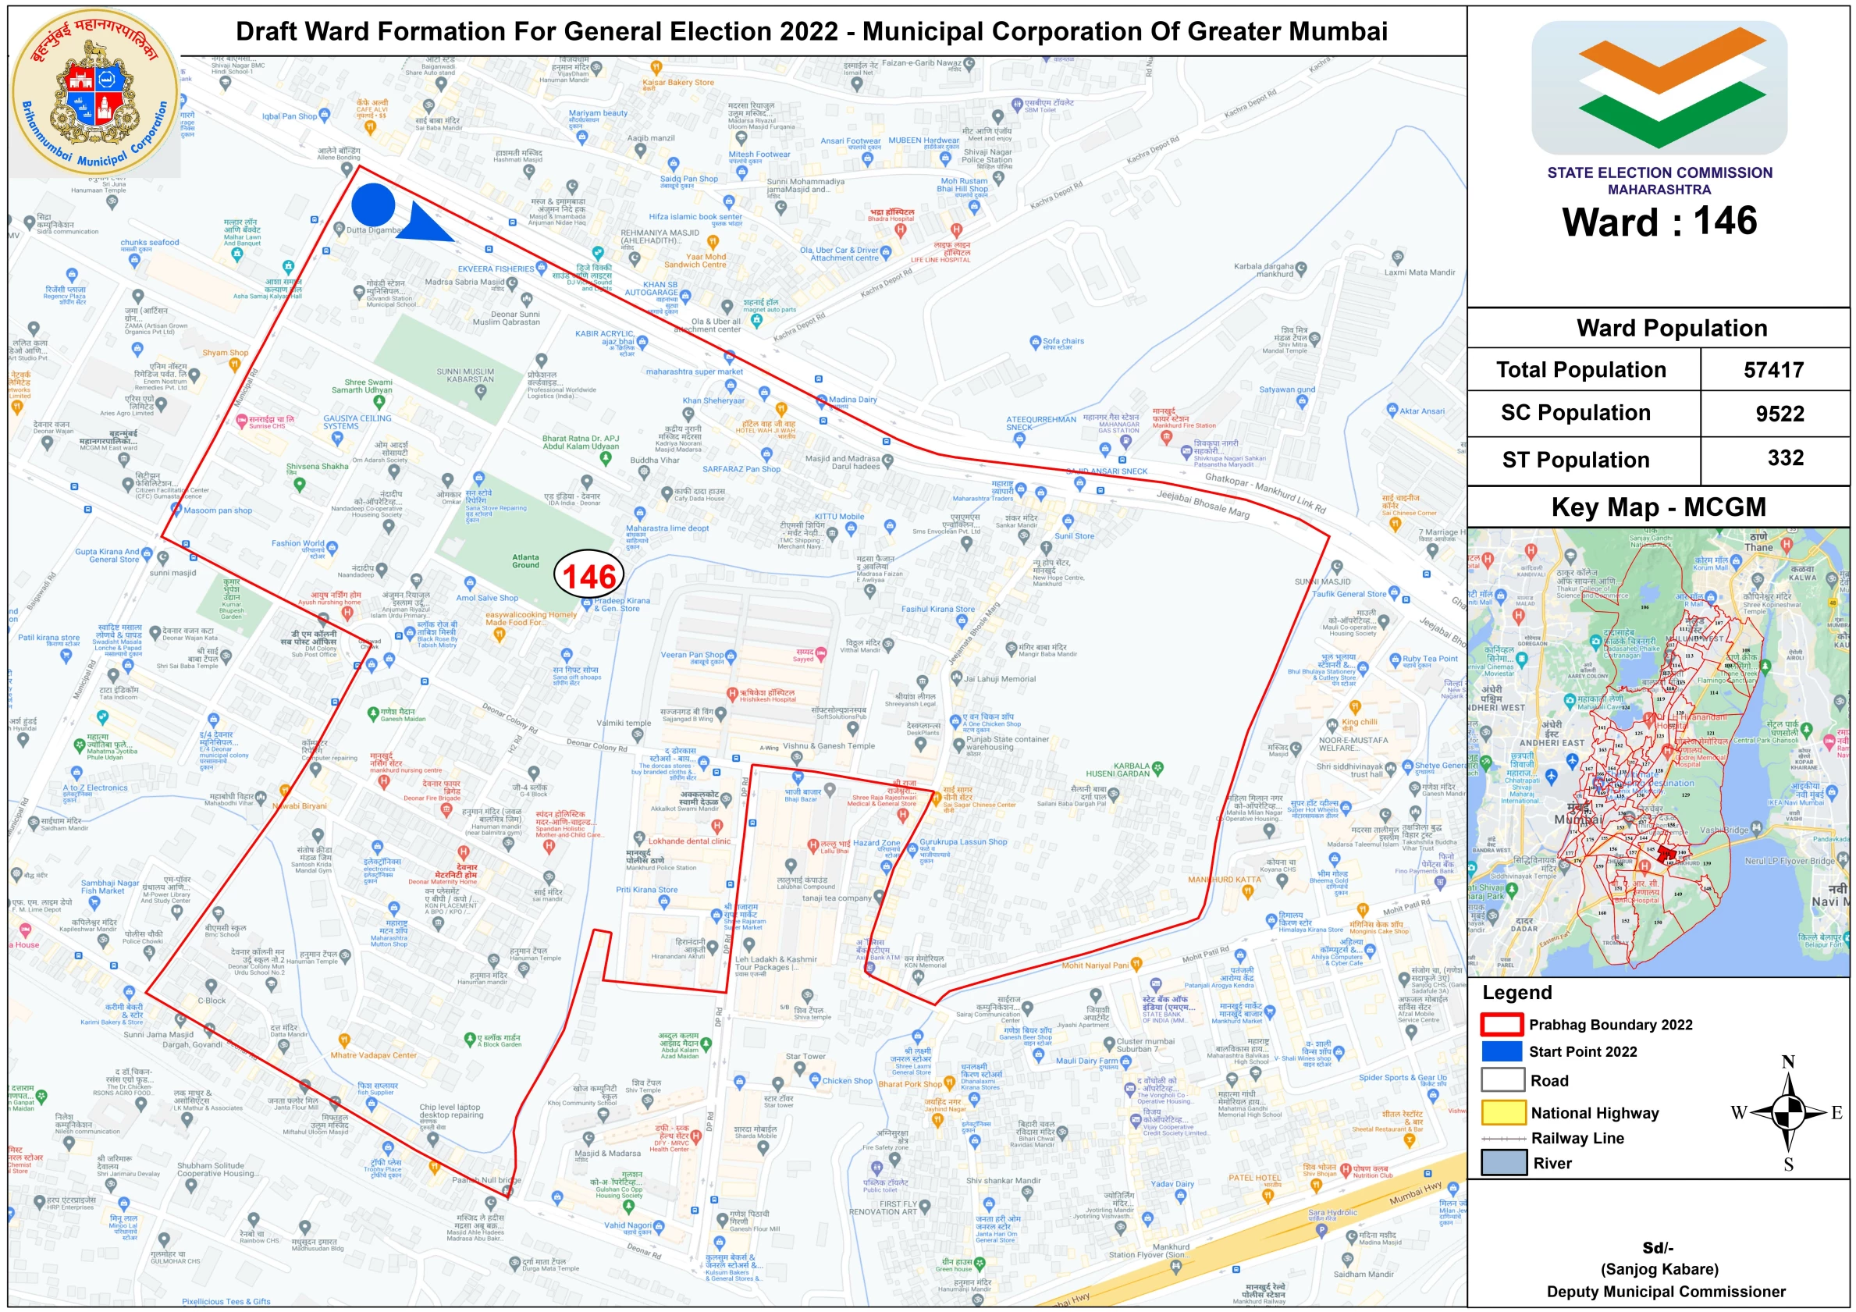Click the north compass rose
The width and height of the screenshot is (1856, 1312).
pos(1789,1113)
